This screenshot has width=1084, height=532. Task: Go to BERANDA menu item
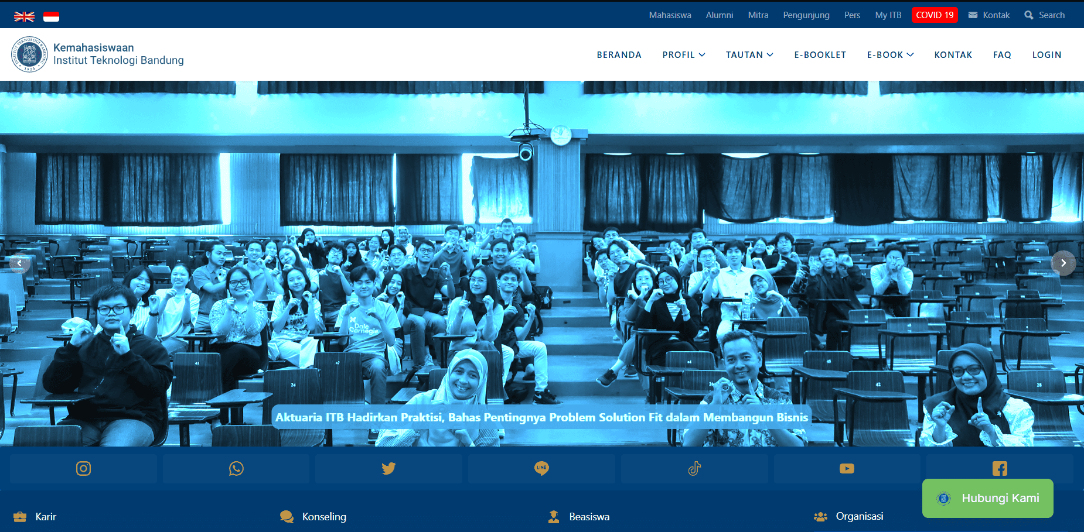pyautogui.click(x=619, y=55)
